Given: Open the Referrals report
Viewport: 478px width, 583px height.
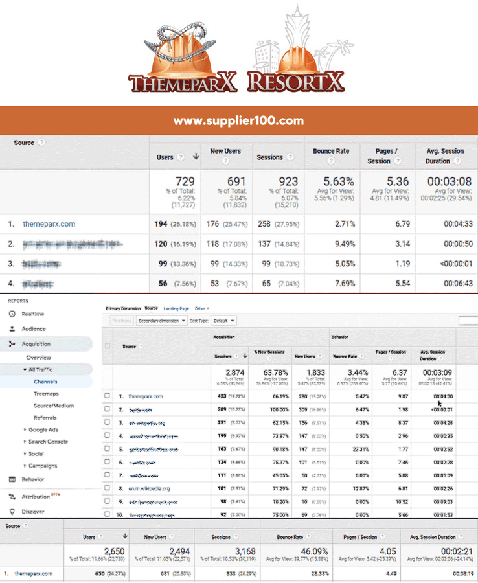Looking at the screenshot, I should [x=45, y=418].
